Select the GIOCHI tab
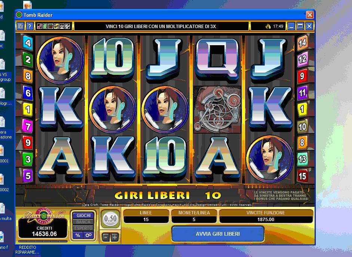This screenshot has width=352, height=257. (83, 215)
